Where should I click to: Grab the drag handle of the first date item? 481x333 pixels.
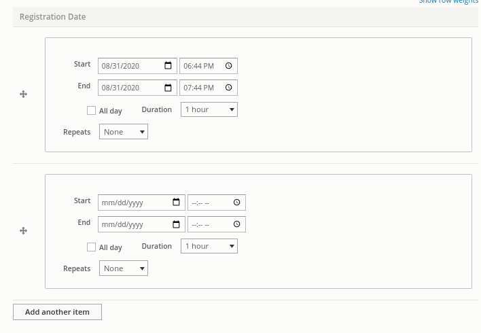pyautogui.click(x=23, y=94)
